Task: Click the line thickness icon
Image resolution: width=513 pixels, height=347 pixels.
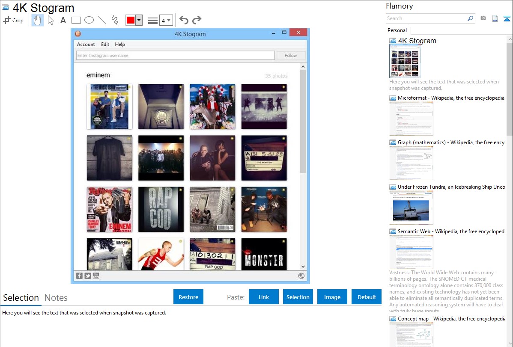Action: pyautogui.click(x=152, y=20)
